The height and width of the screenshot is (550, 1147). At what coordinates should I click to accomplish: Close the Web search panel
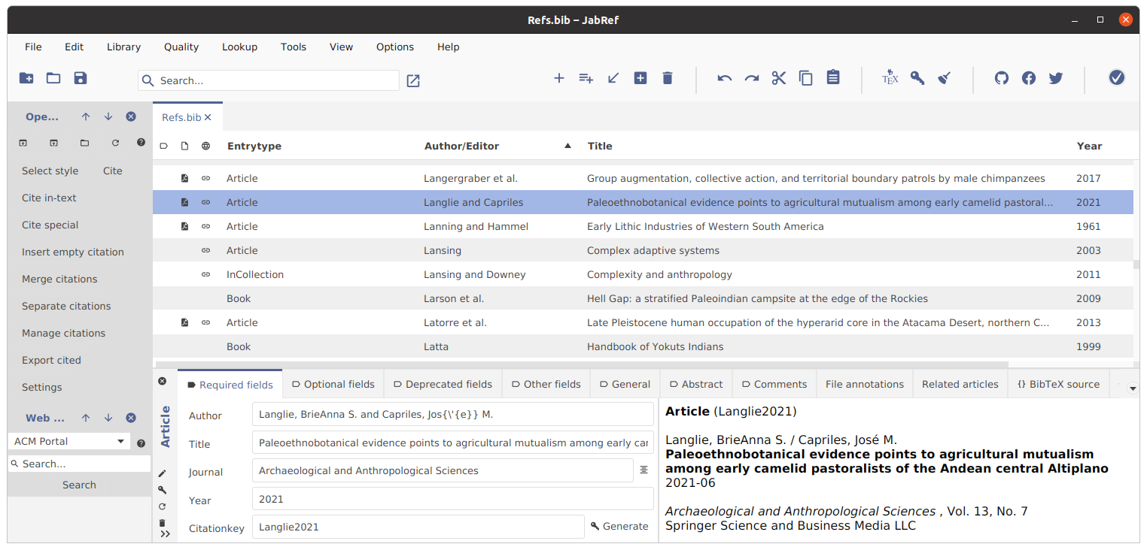tap(131, 418)
